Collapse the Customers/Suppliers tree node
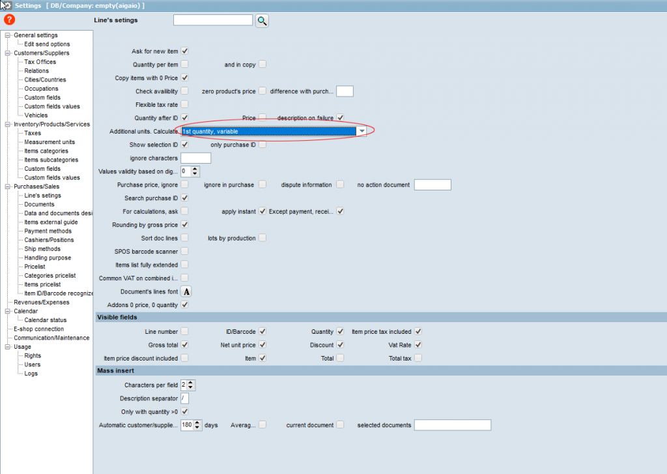This screenshot has width=667, height=474. 7,53
